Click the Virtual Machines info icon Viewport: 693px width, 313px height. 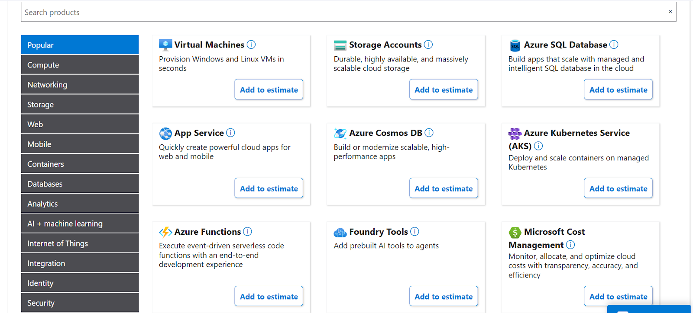251,45
